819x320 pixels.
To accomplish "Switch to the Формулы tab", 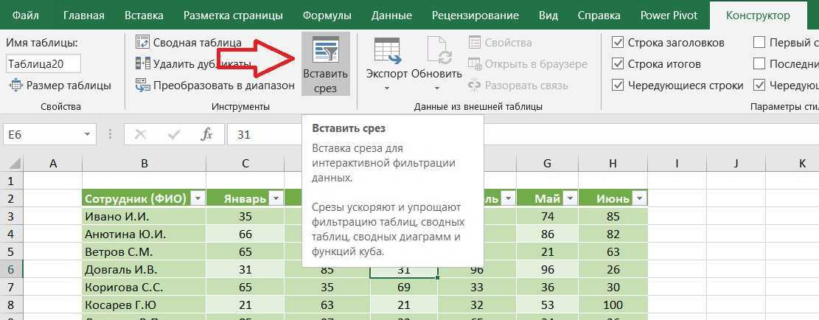I will pos(327,15).
